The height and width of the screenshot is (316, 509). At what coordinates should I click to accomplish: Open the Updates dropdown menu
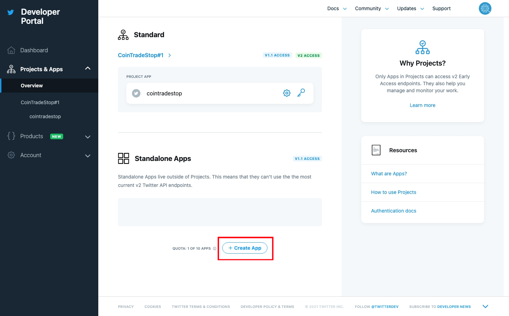410,8
